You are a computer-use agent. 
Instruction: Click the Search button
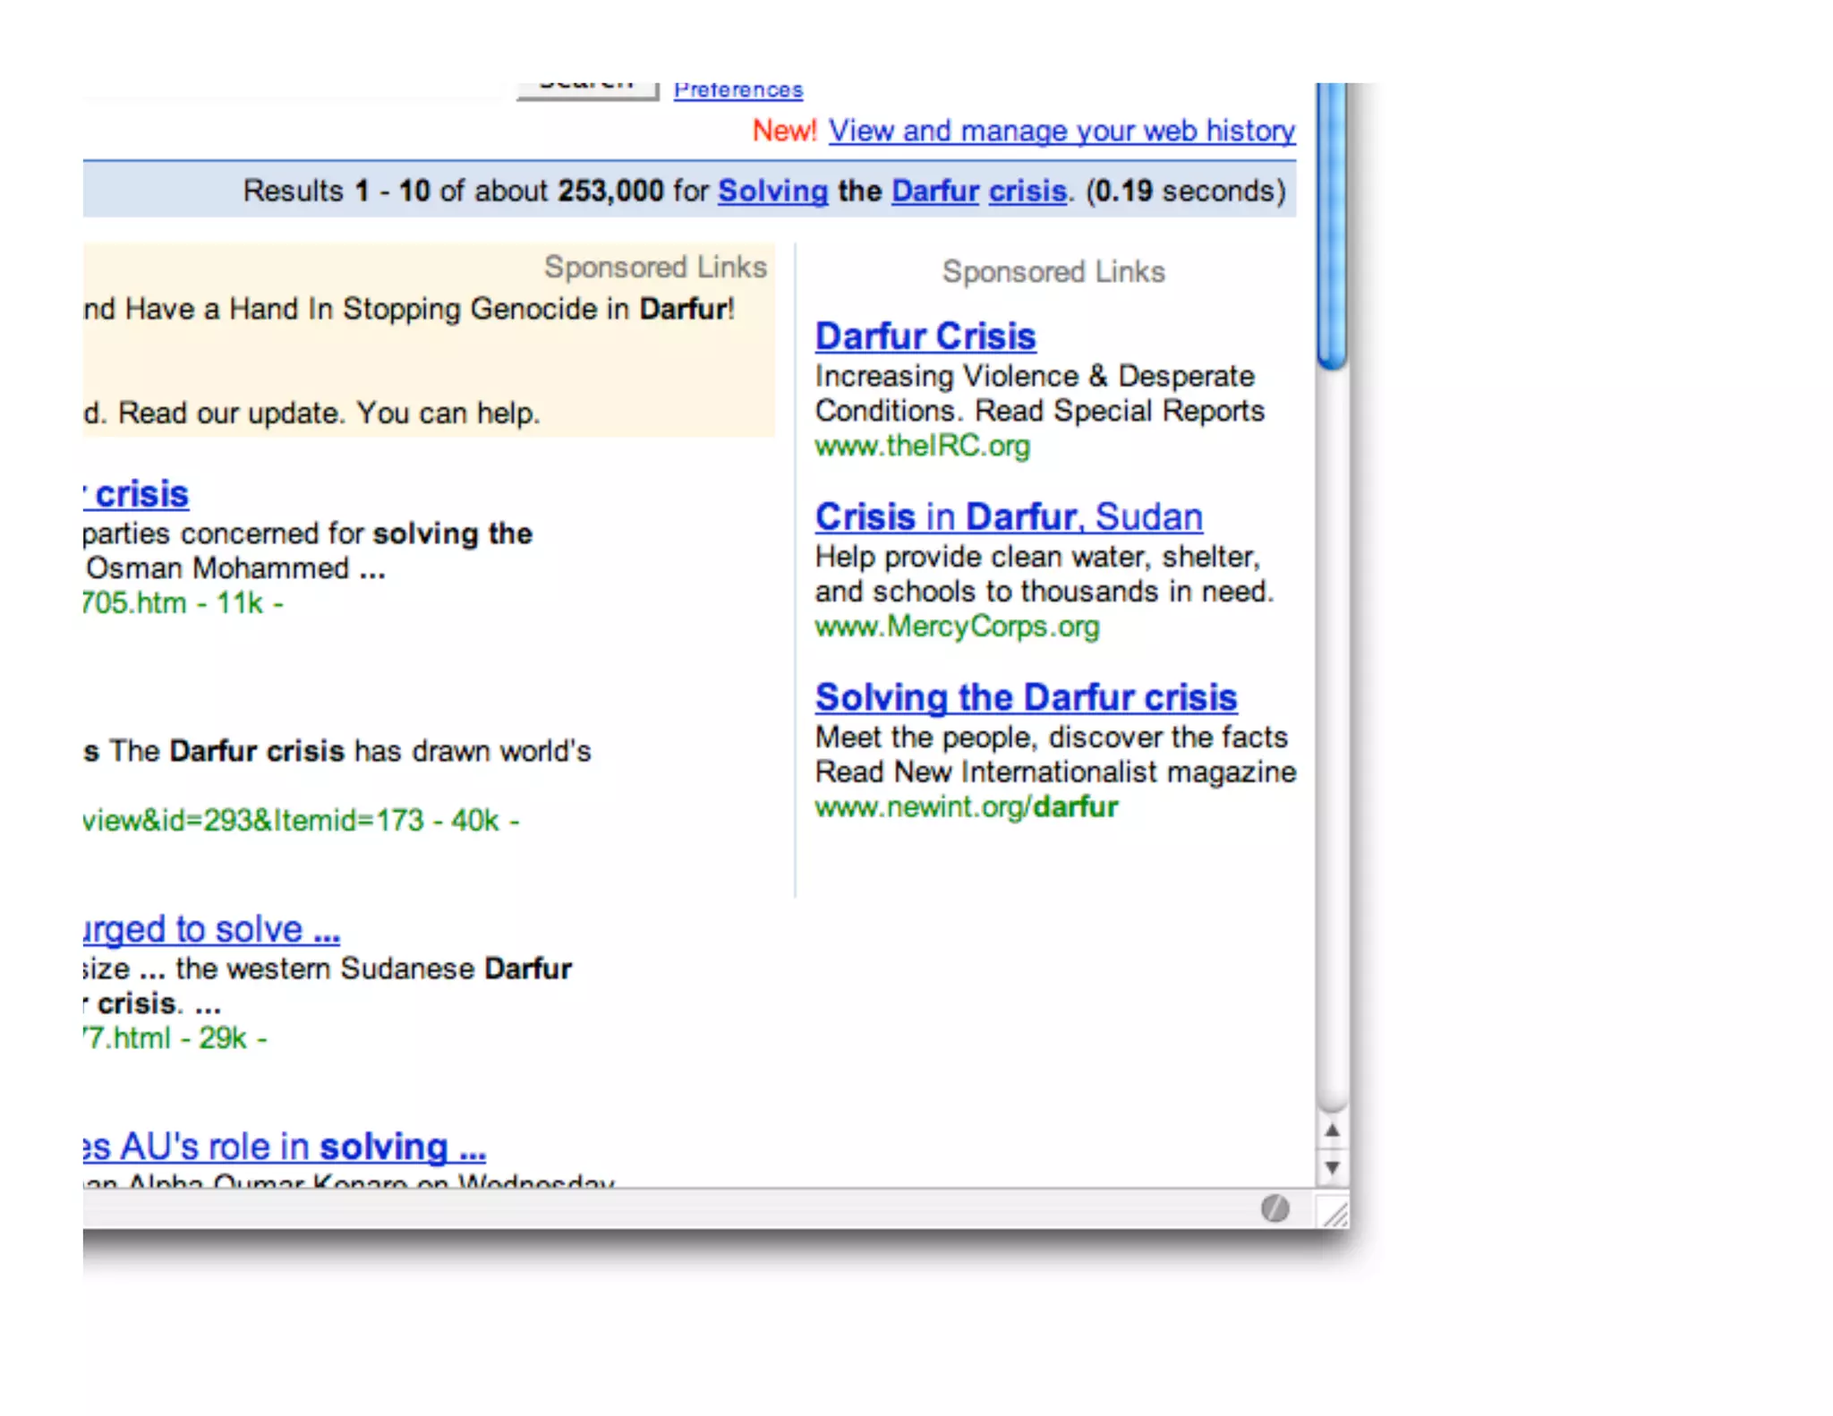pyautogui.click(x=587, y=90)
